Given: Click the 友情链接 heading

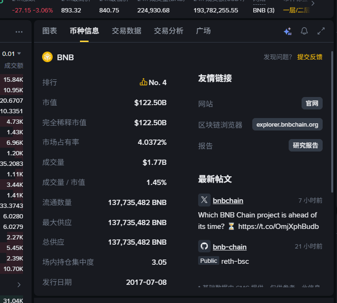Looking at the screenshot, I should click(215, 78).
